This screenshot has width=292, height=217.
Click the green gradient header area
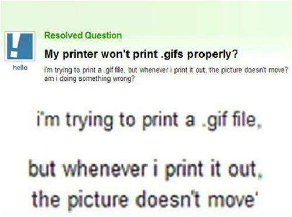[x=146, y=15]
